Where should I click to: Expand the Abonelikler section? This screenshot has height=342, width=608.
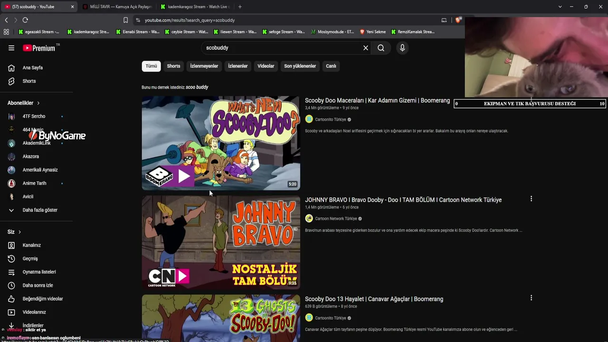pyautogui.click(x=23, y=103)
